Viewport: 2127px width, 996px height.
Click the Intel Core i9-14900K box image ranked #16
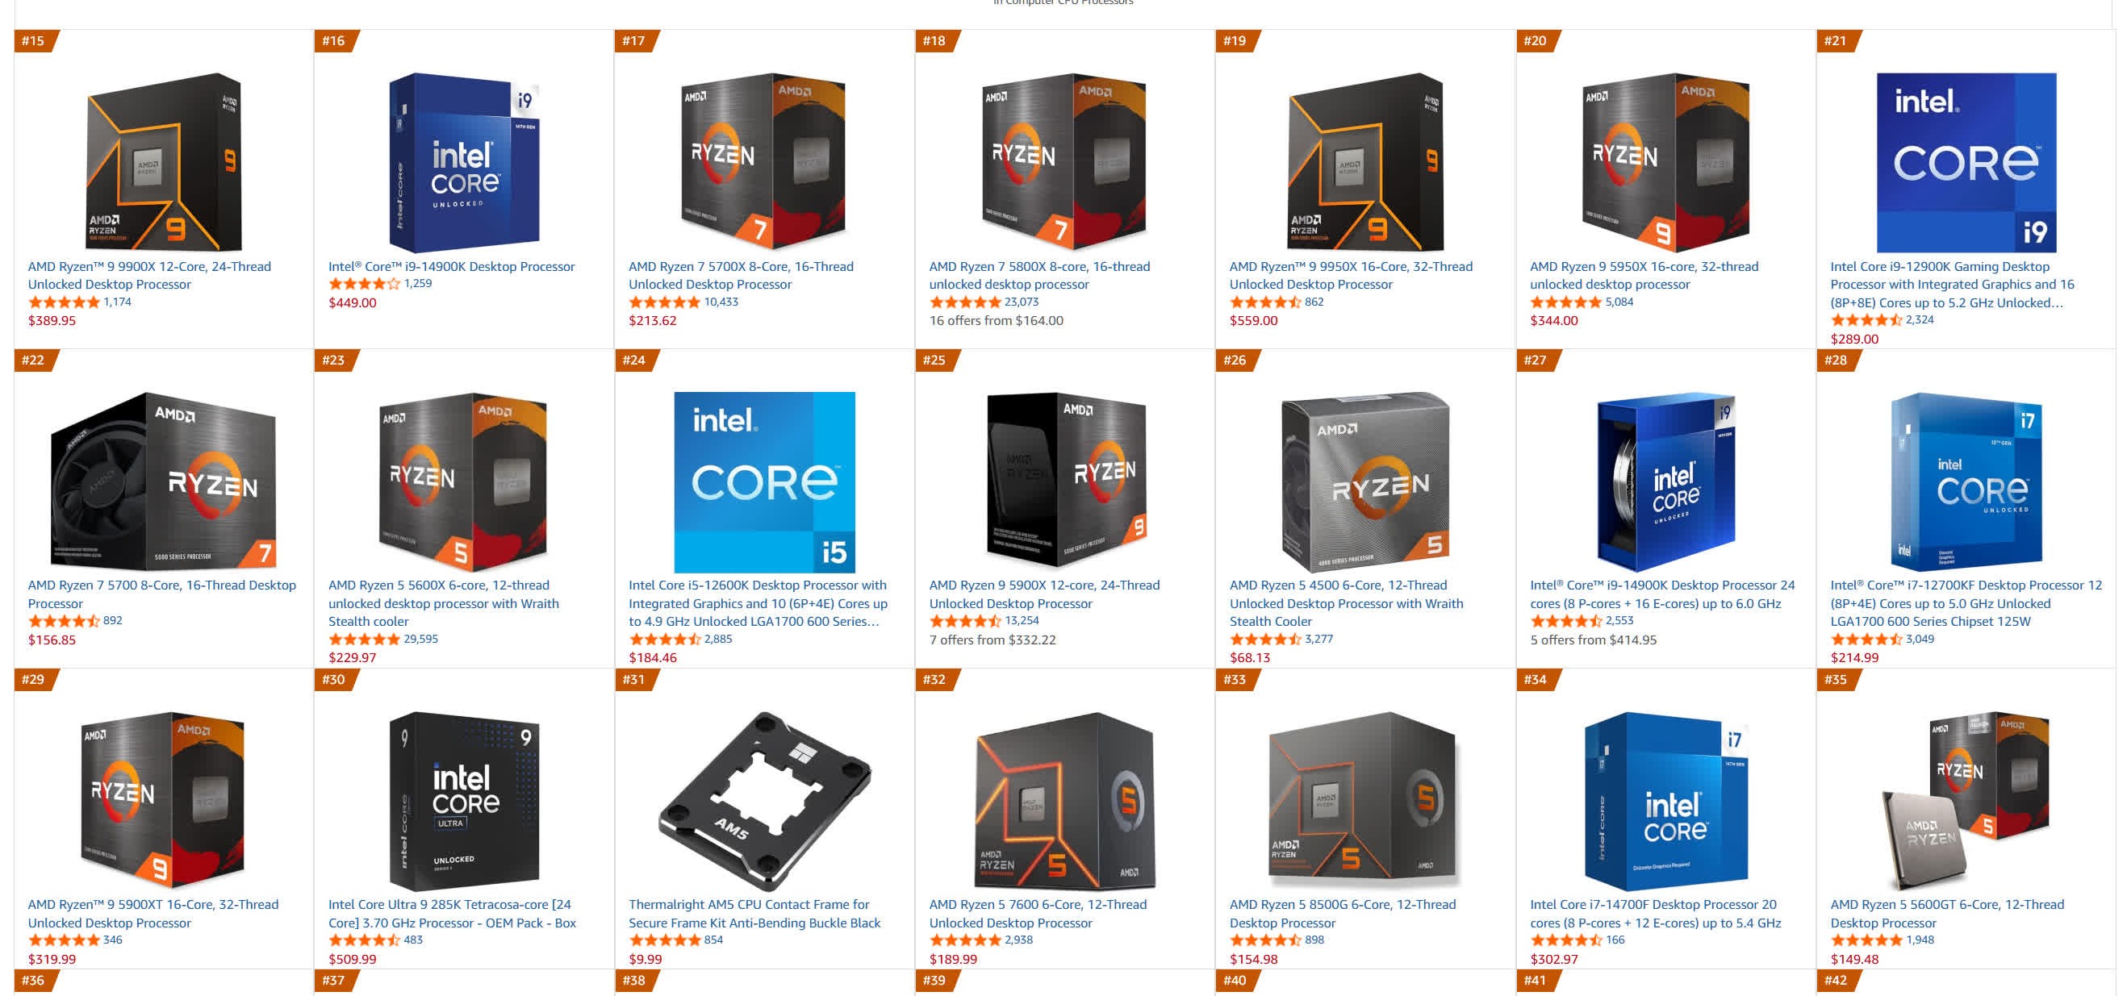click(x=464, y=162)
